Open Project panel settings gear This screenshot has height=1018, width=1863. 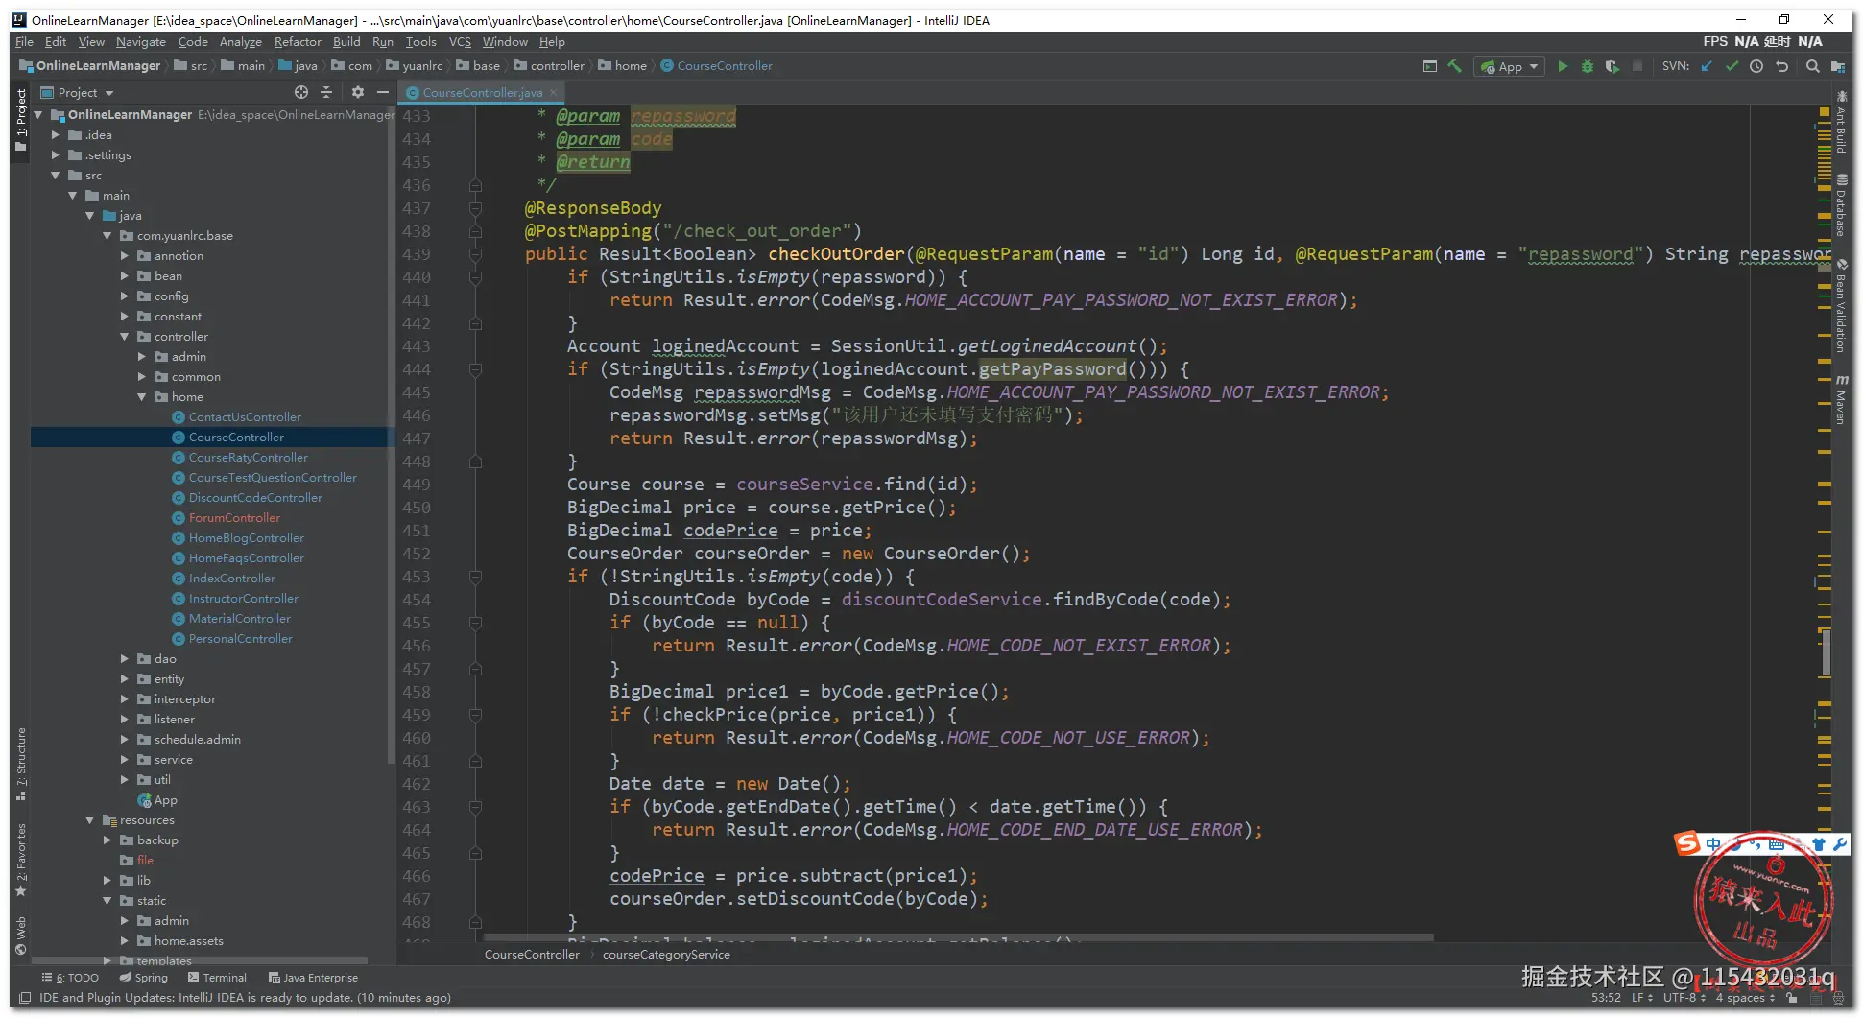(x=358, y=92)
